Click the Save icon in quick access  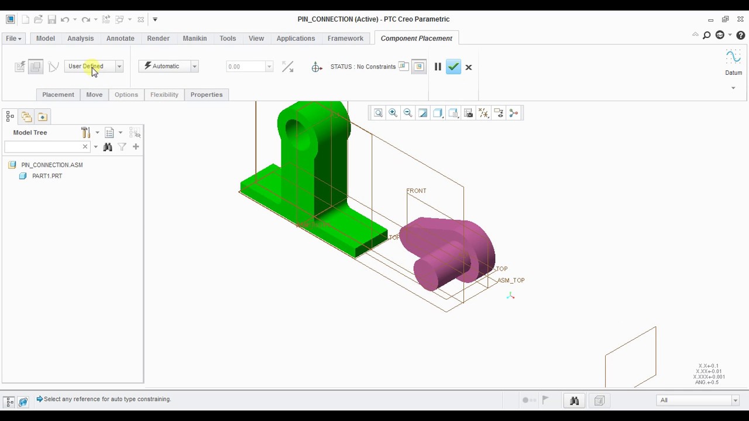51,19
